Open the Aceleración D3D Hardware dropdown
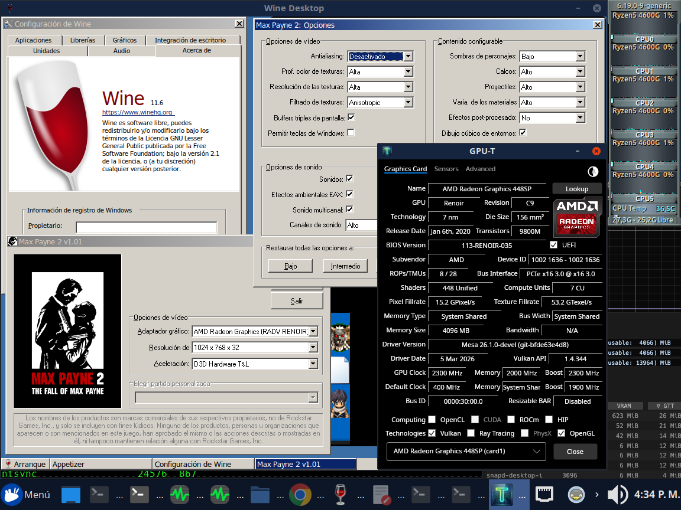The width and height of the screenshot is (681, 510). [x=313, y=364]
